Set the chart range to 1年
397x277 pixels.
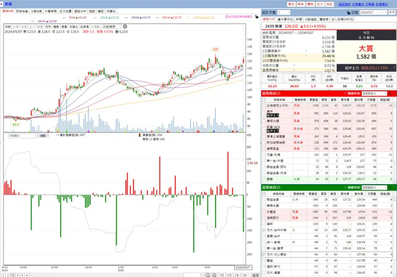[x=237, y=275]
